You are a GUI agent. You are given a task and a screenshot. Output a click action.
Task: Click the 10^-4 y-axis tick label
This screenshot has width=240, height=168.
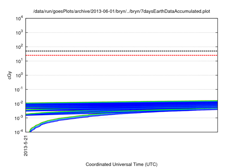click(19, 132)
